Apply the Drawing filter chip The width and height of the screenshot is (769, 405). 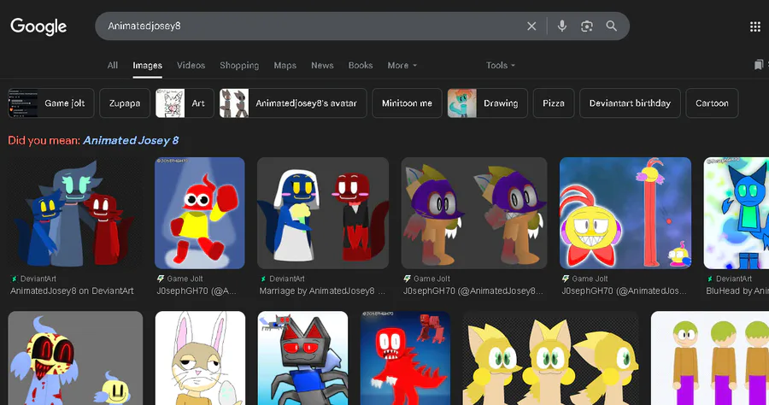point(488,103)
